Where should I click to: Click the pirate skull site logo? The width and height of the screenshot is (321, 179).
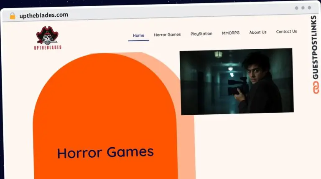(x=48, y=35)
